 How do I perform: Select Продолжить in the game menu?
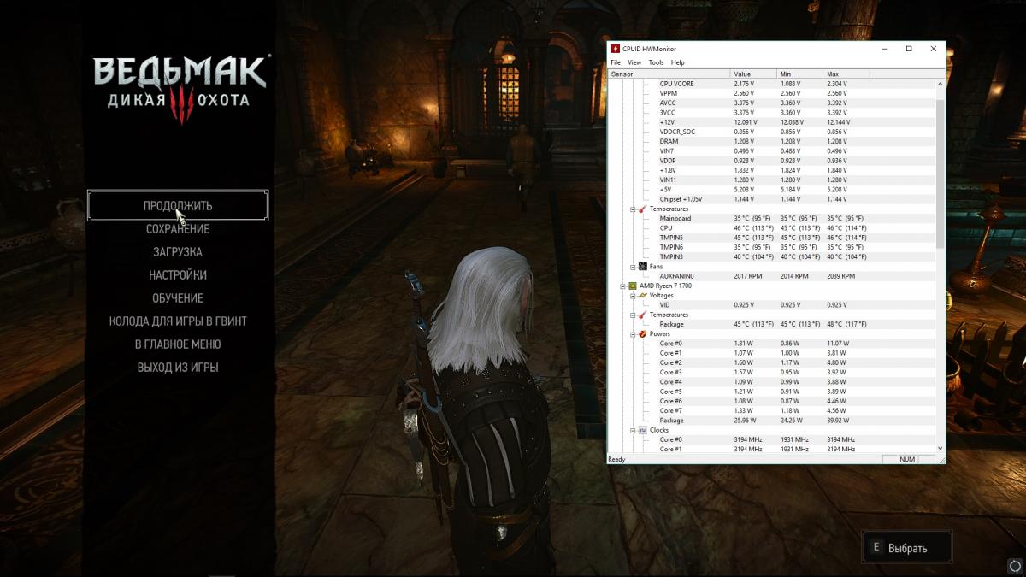178,206
